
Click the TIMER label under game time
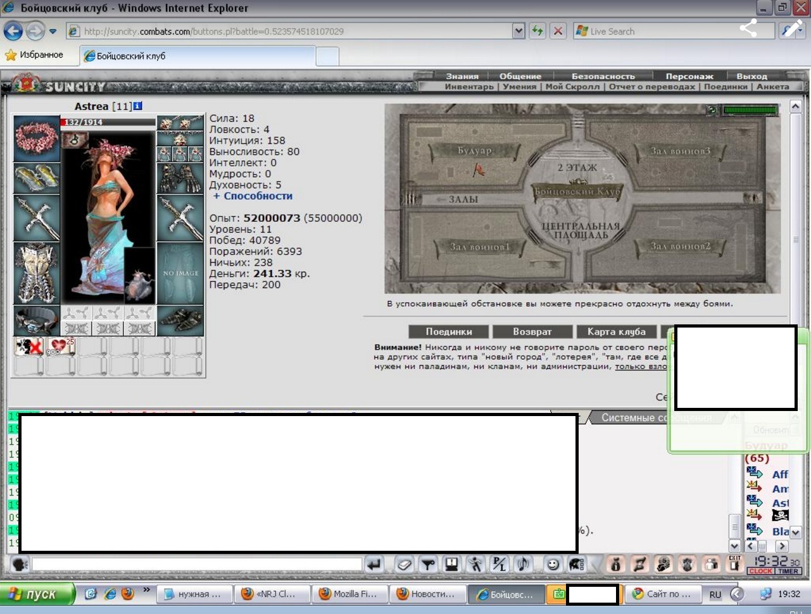coord(788,571)
